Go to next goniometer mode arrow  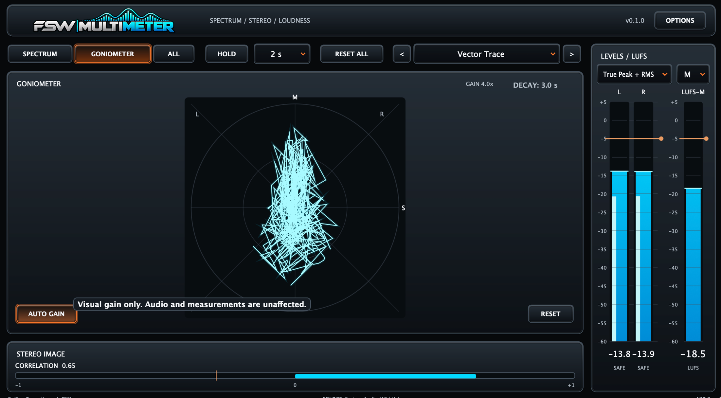(x=572, y=54)
